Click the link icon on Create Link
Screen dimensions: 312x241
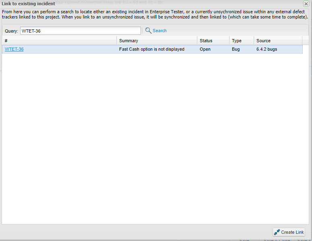tap(277, 232)
